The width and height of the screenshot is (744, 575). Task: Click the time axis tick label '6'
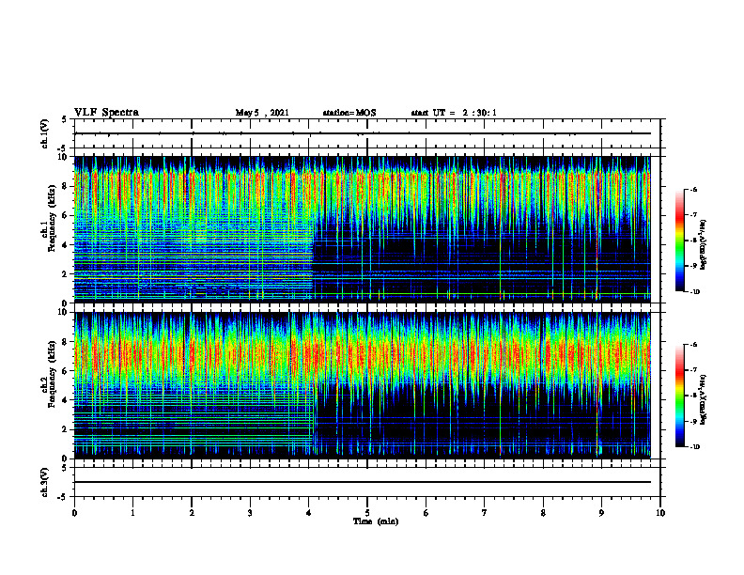[426, 513]
